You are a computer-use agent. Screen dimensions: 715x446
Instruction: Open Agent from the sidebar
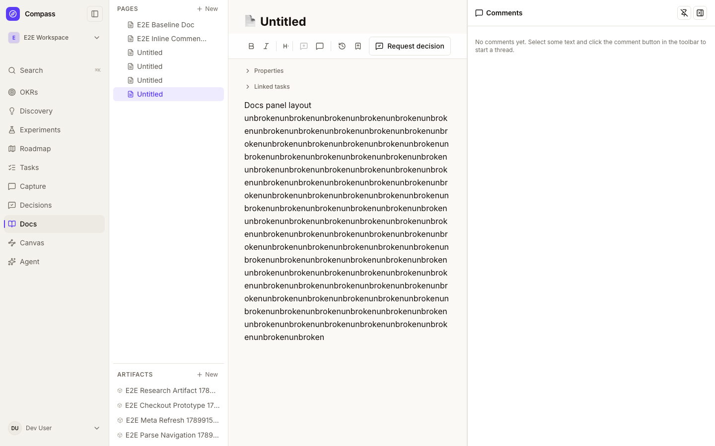pyautogui.click(x=55, y=262)
